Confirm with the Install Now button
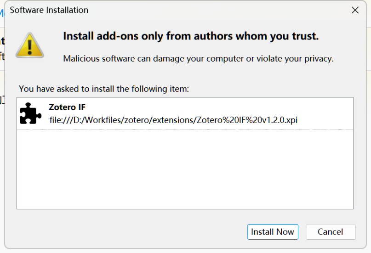This screenshot has width=371, height=253. click(273, 232)
